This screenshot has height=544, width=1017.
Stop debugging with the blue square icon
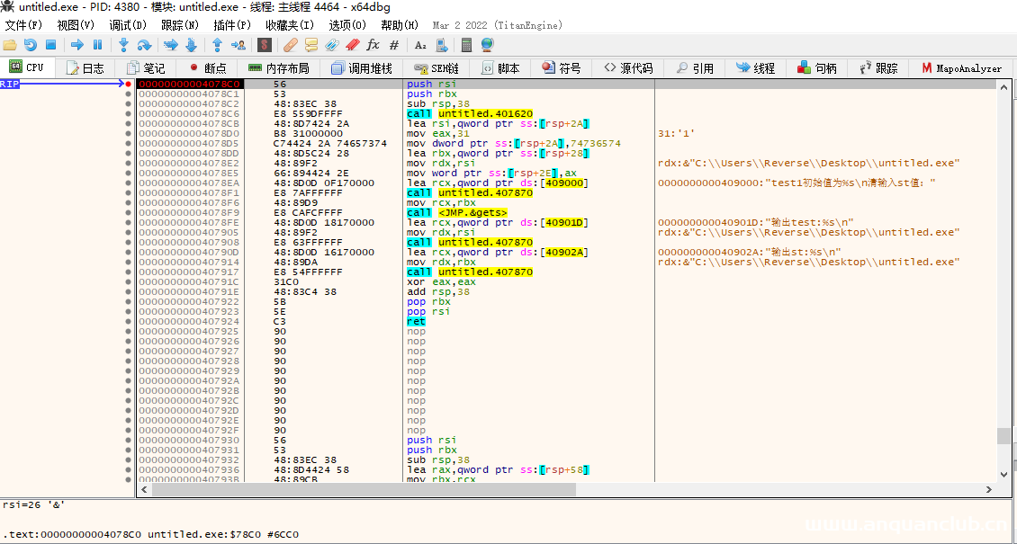[x=51, y=45]
